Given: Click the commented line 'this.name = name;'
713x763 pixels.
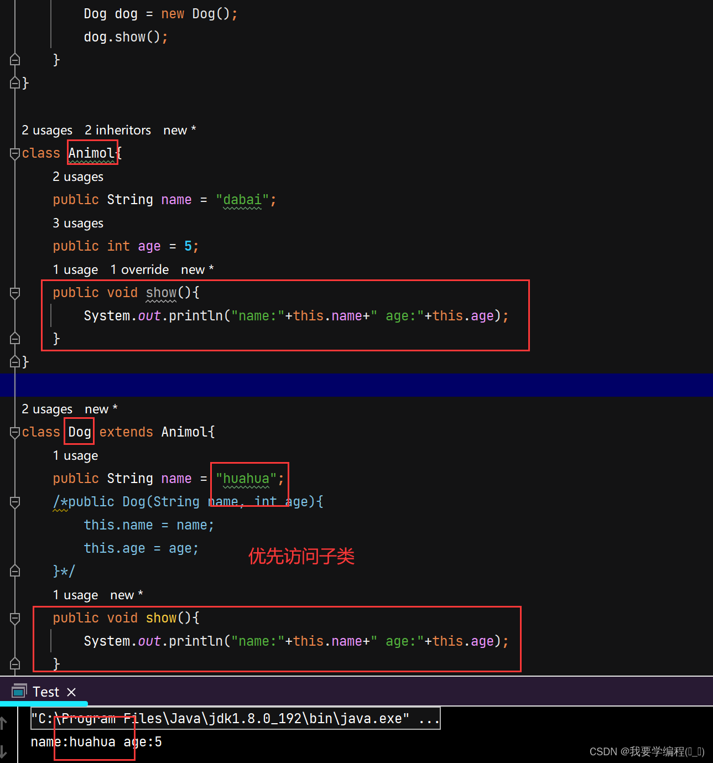Looking at the screenshot, I should (149, 525).
